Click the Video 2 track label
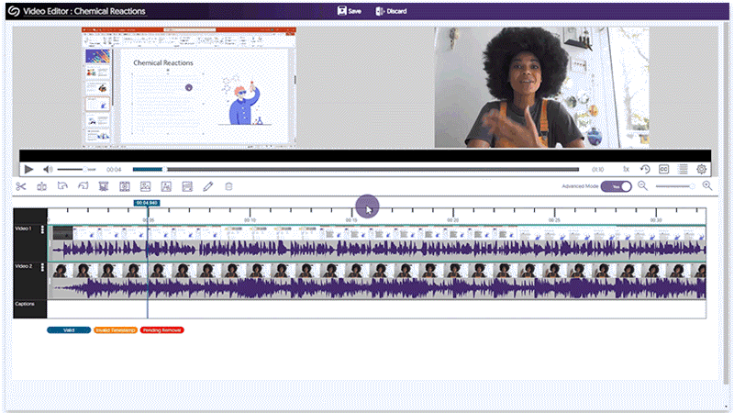734x413 pixels. click(x=24, y=266)
